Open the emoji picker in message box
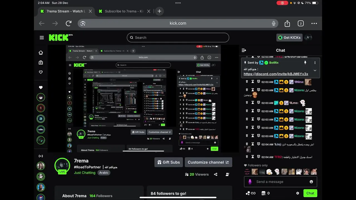Screen dimensions: 356x200 click(311, 182)
